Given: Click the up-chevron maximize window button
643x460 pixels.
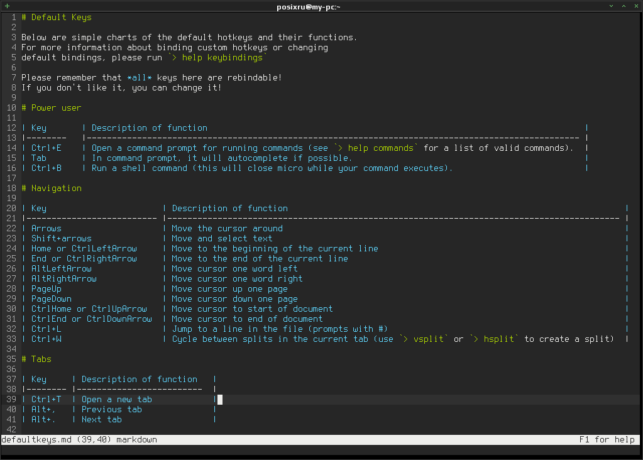Looking at the screenshot, I should [624, 6].
